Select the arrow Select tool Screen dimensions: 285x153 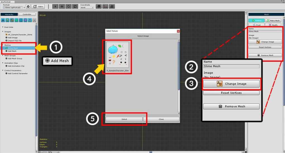pos(55,6)
